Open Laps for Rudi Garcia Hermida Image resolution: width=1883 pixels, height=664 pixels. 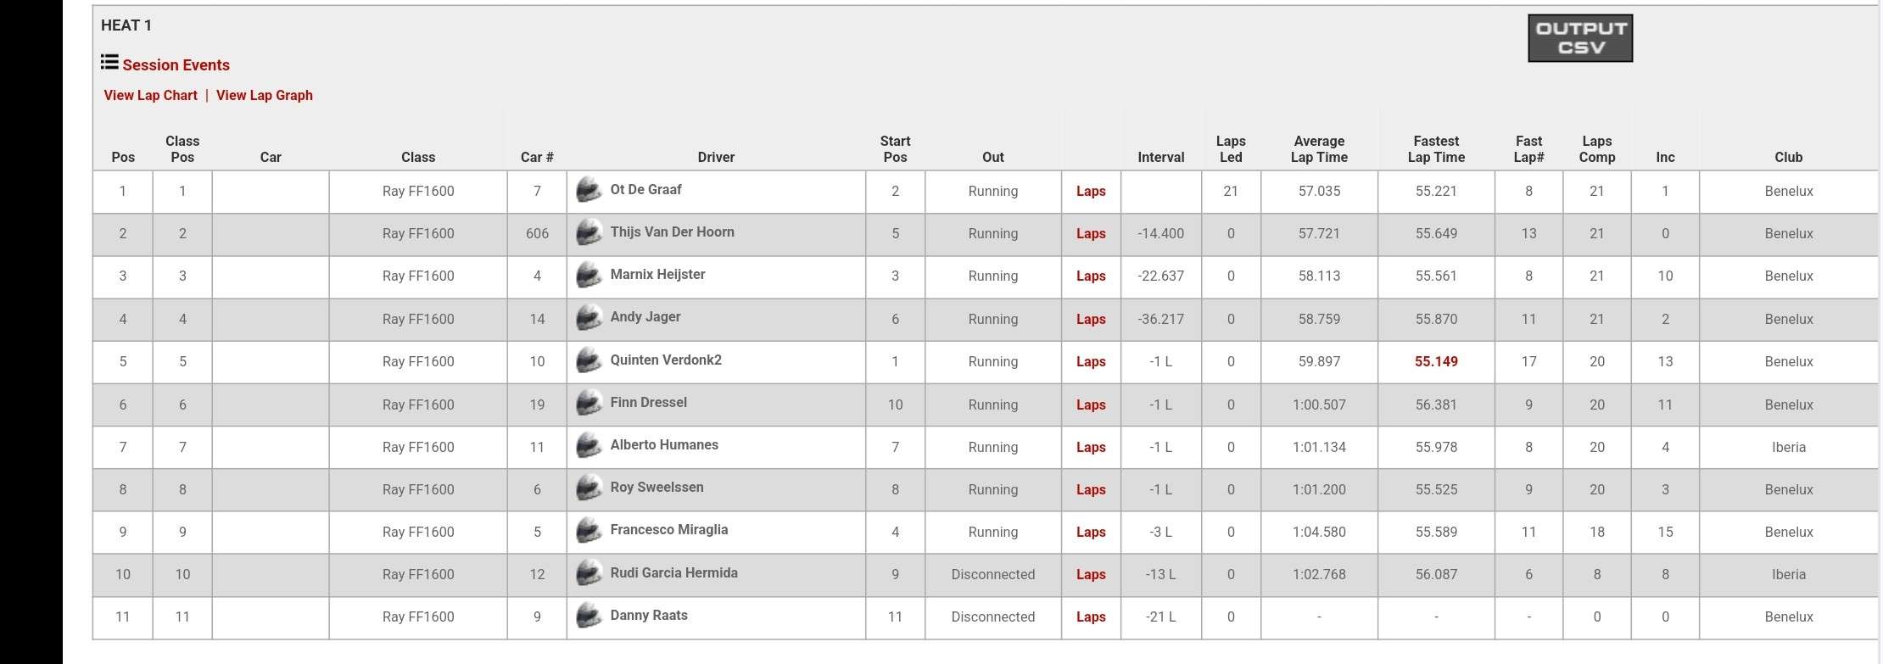point(1091,575)
